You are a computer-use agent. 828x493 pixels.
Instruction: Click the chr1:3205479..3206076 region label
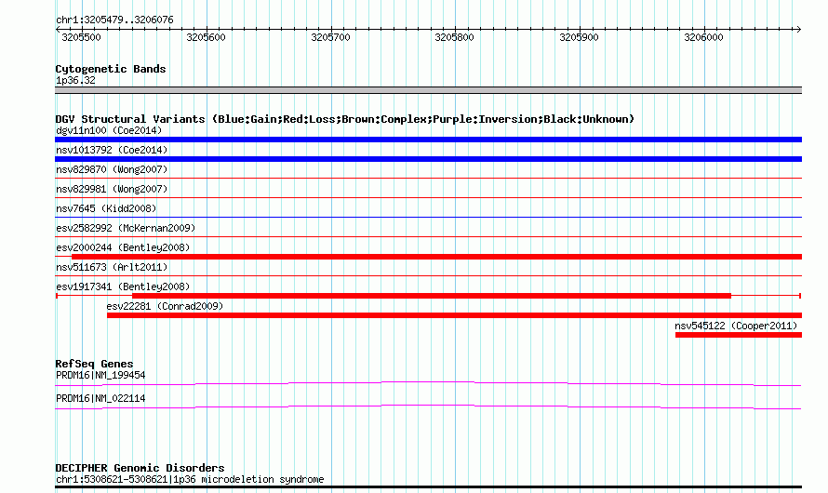coord(114,20)
